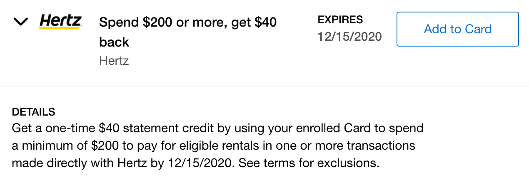This screenshot has width=529, height=185.
Task: Open the 'Spend $200 or more' offer title
Action: click(187, 22)
